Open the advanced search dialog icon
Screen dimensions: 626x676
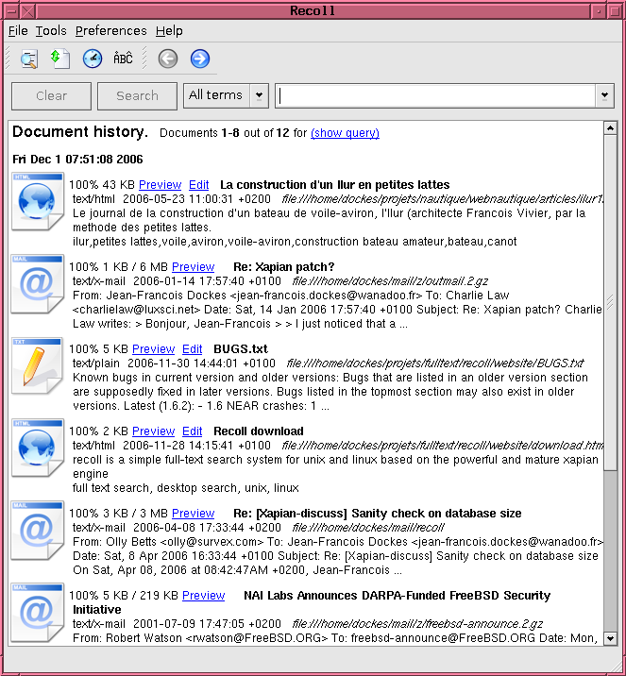(x=29, y=59)
